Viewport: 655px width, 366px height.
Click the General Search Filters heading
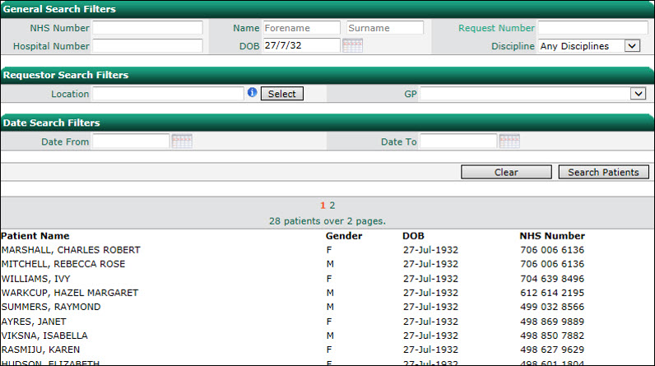pos(59,9)
